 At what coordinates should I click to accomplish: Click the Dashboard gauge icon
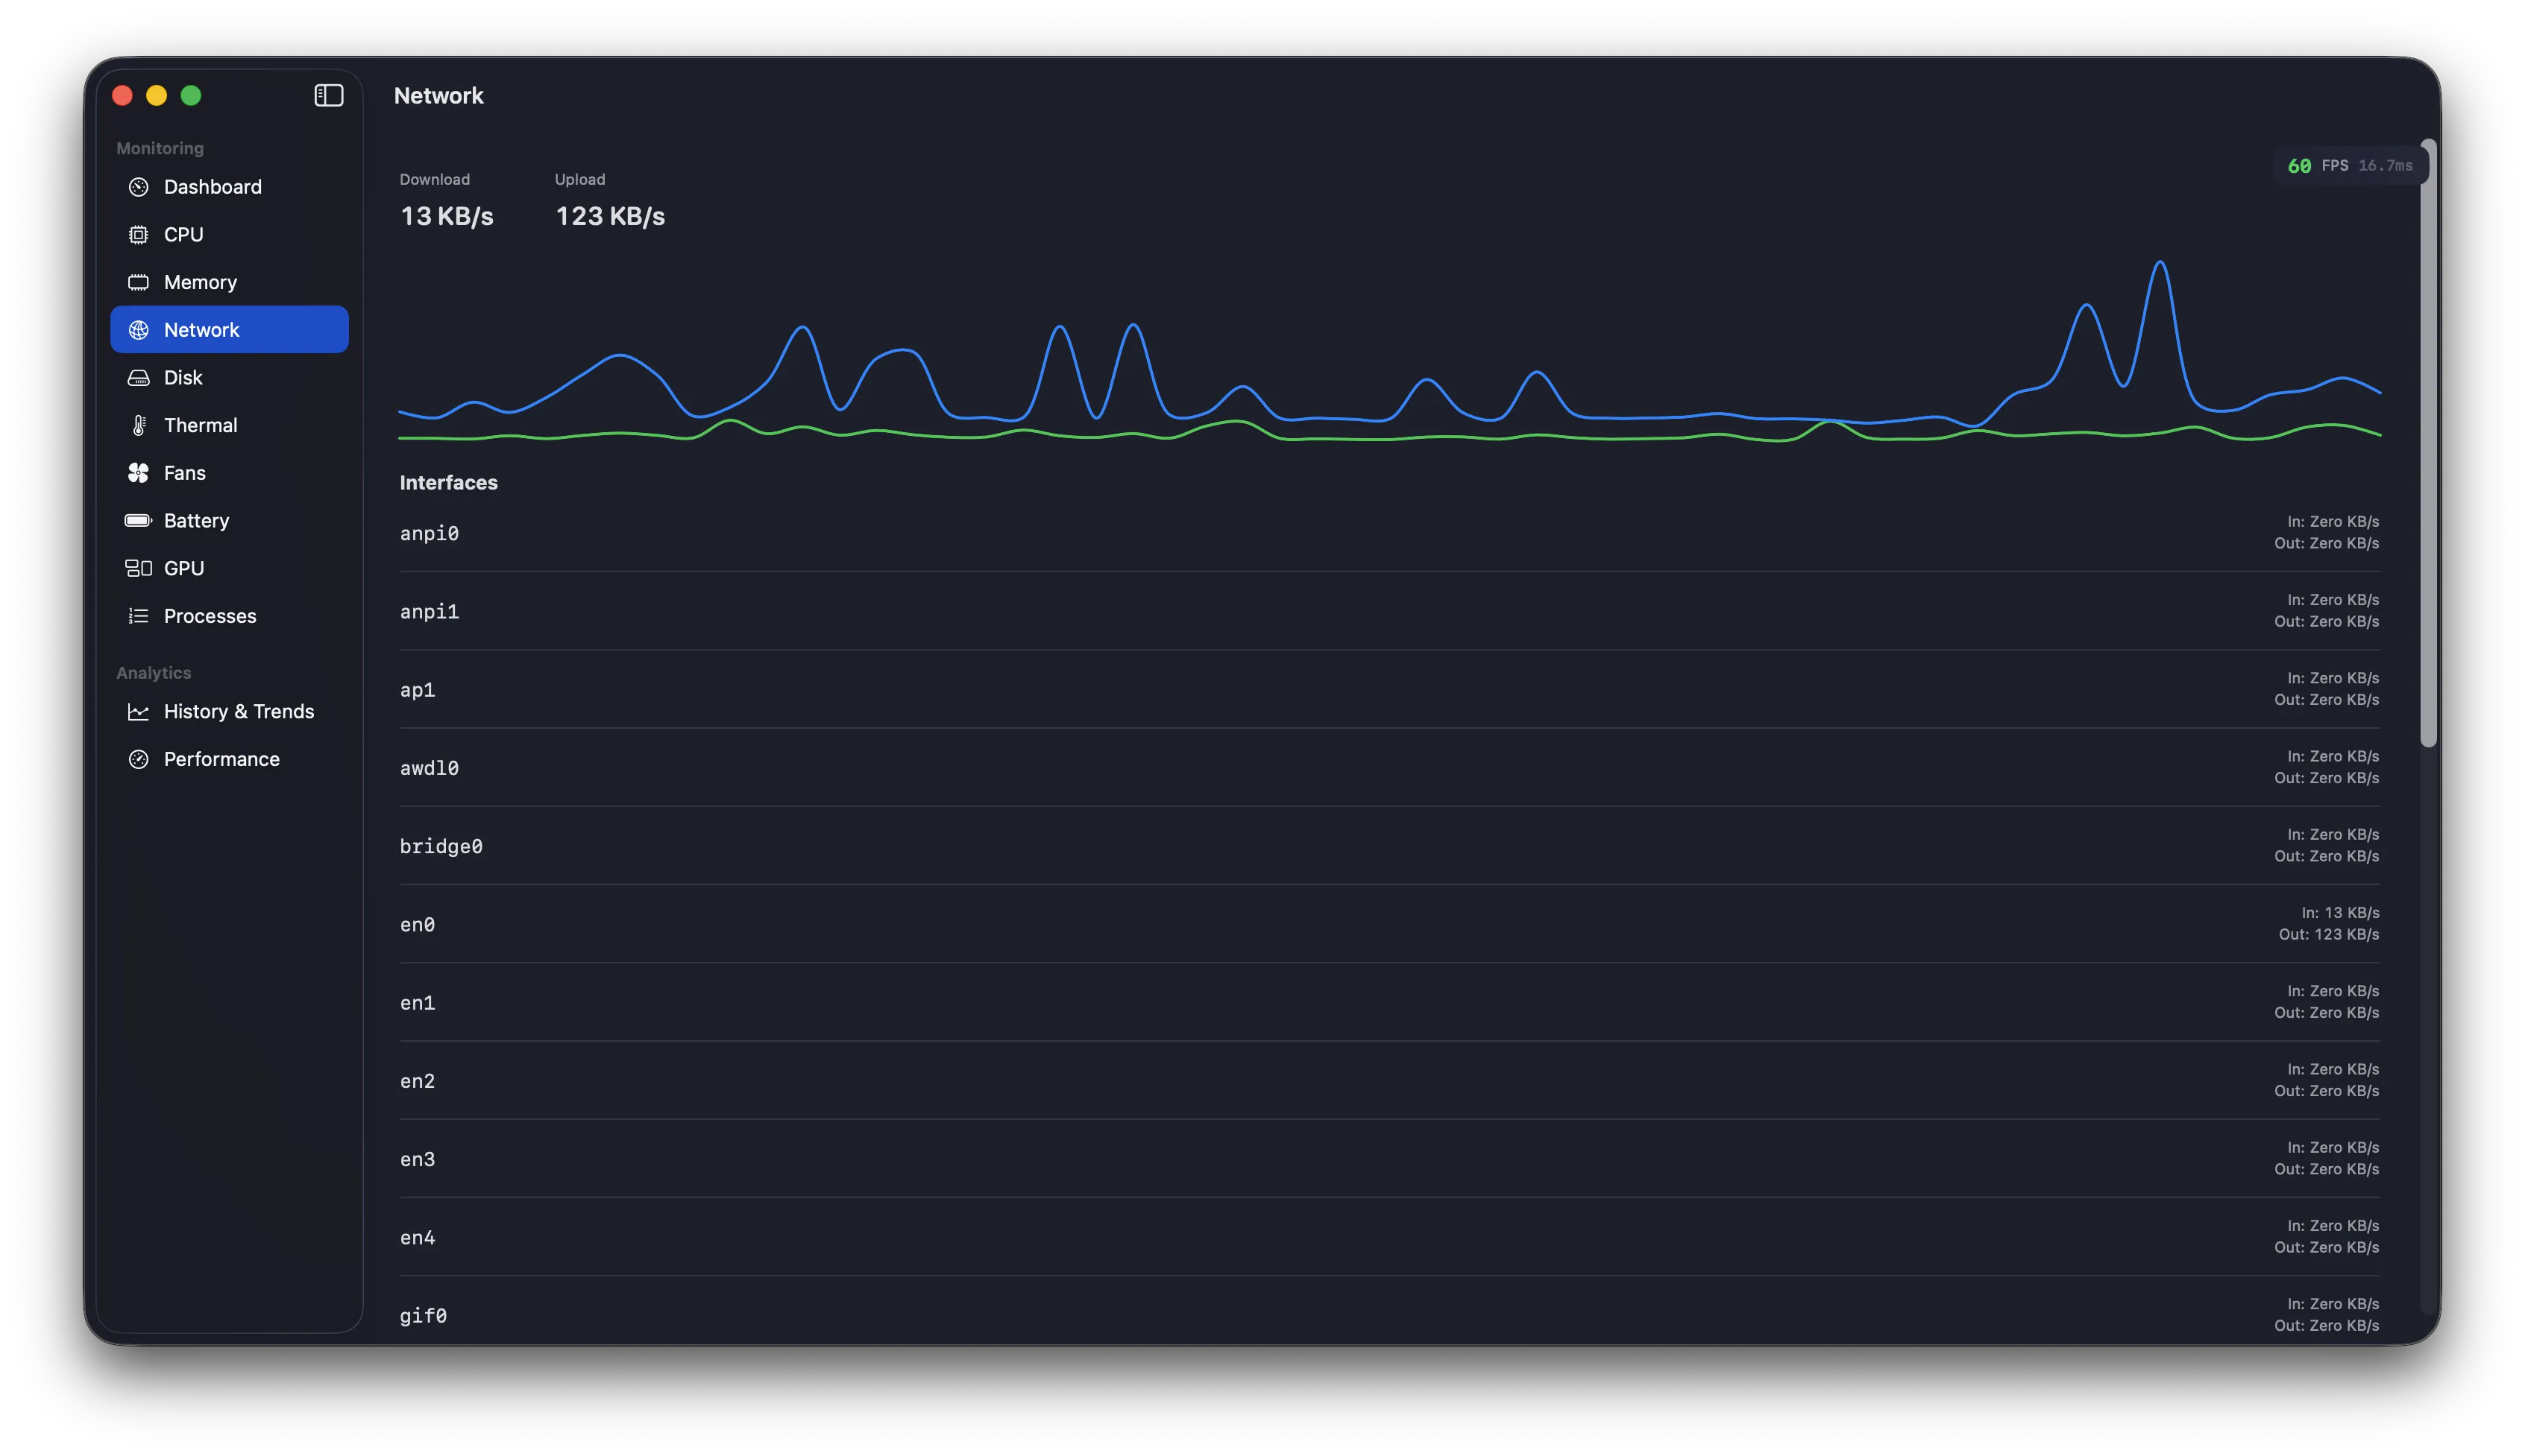click(138, 187)
